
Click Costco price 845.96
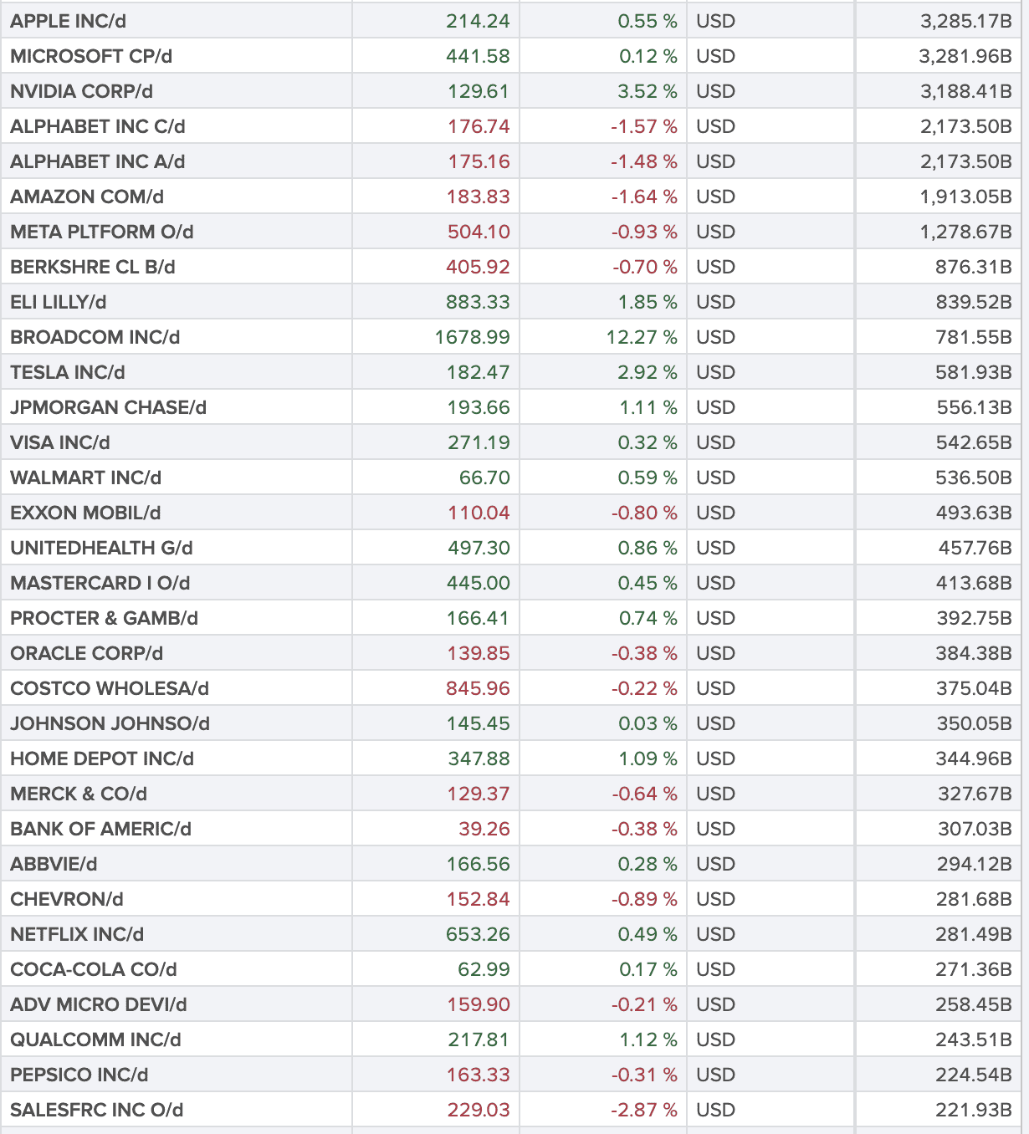[x=478, y=688]
